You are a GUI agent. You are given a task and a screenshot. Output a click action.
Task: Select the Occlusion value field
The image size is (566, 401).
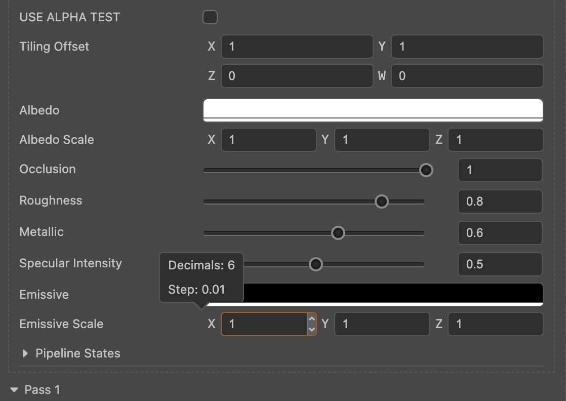pos(500,170)
